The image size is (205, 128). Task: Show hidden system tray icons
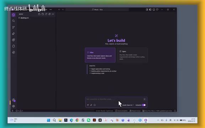pos(158,120)
